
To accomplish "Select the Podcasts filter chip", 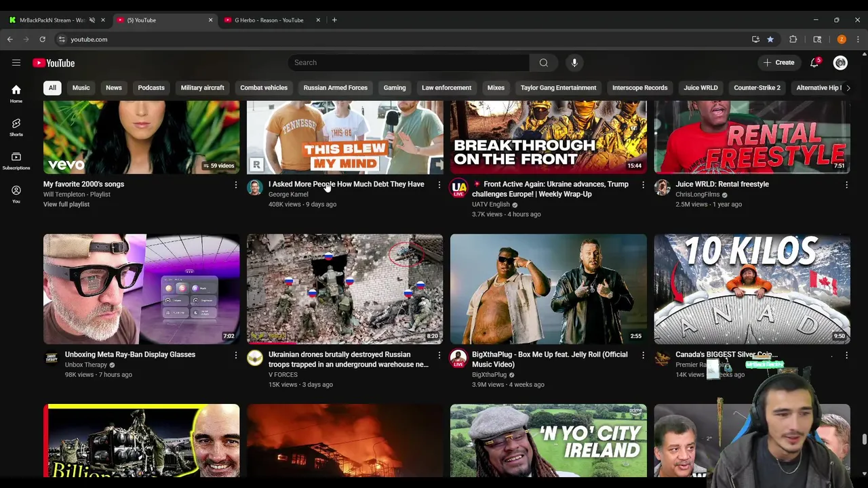I will (x=151, y=87).
